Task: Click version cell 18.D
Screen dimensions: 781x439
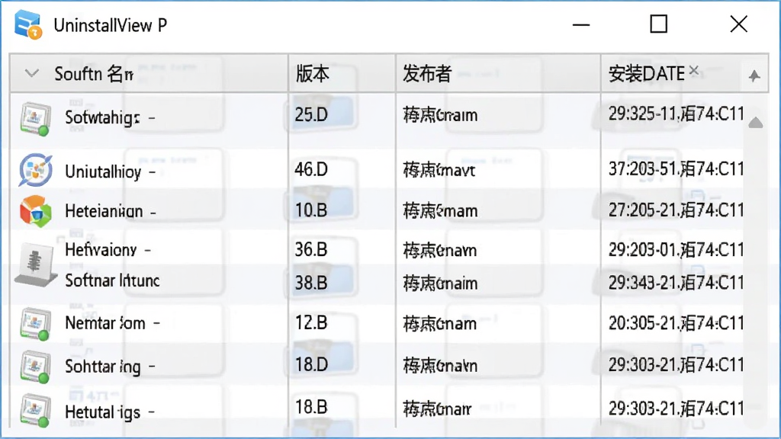Action: click(x=311, y=365)
